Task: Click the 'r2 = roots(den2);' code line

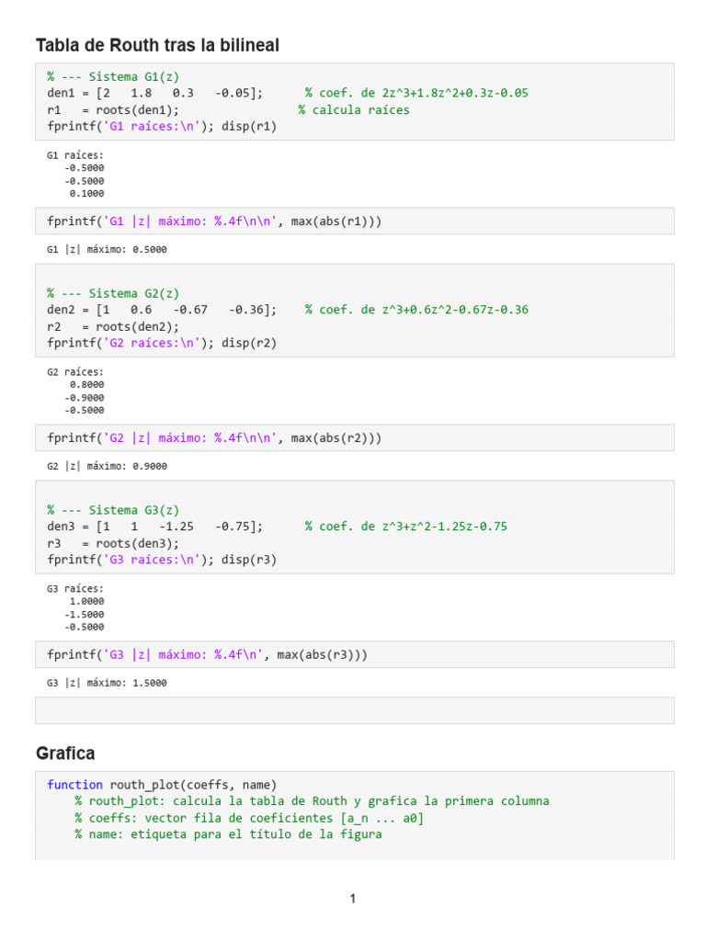Action: coord(113,326)
